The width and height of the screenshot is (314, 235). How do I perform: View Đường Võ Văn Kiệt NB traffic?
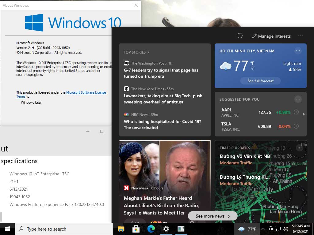[x=245, y=159]
